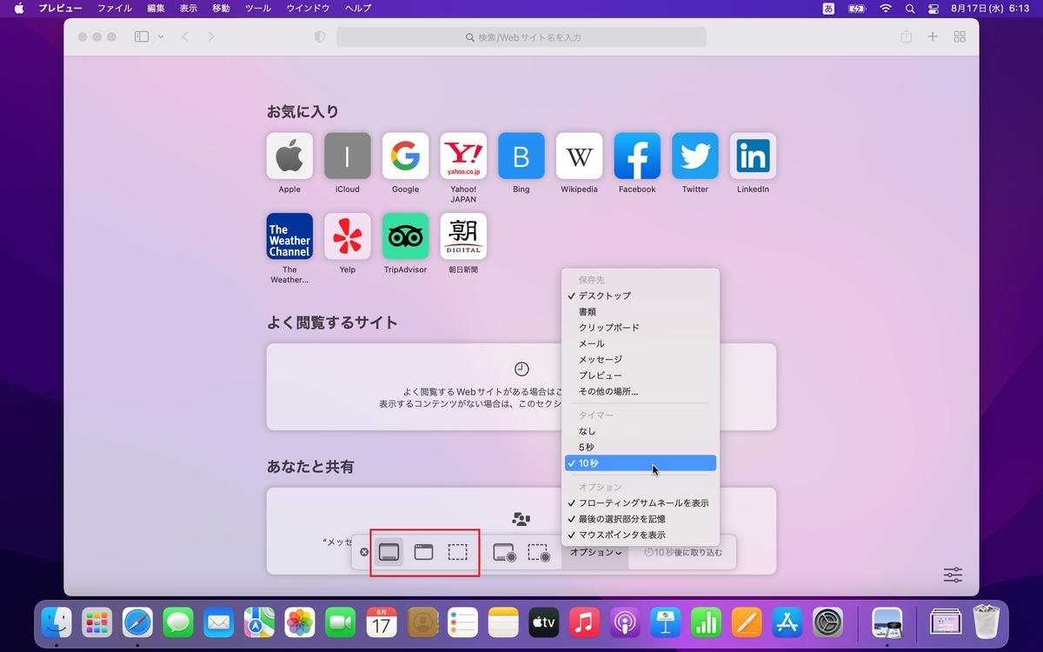Open the LinkedIn favorite
The image size is (1043, 652).
coord(753,156)
